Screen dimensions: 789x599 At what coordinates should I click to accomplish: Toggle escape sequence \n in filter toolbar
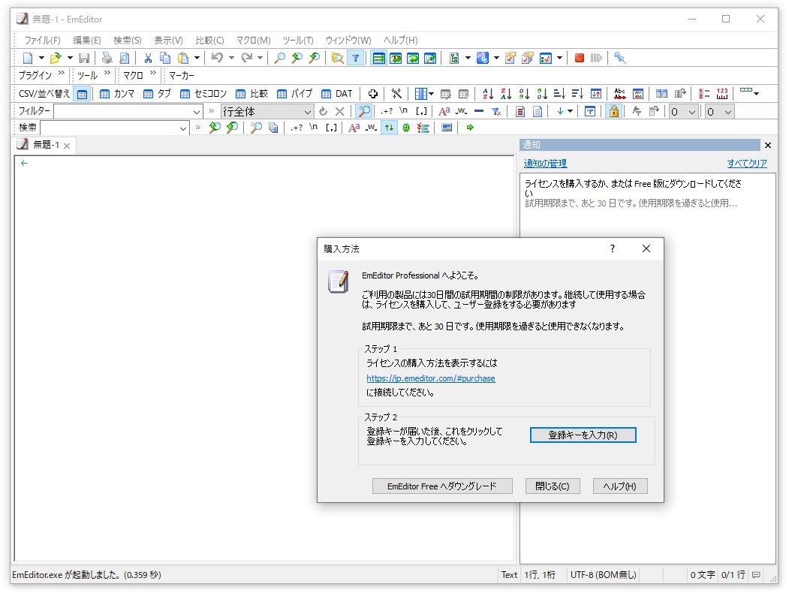pos(404,111)
